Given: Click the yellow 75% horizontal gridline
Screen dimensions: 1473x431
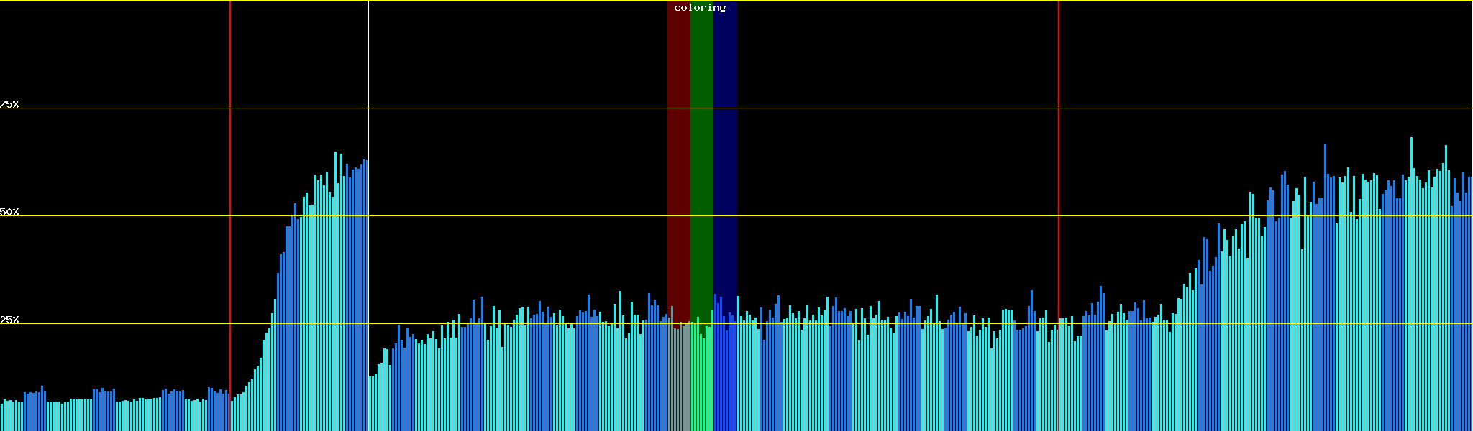Looking at the screenshot, I should [x=863, y=108].
